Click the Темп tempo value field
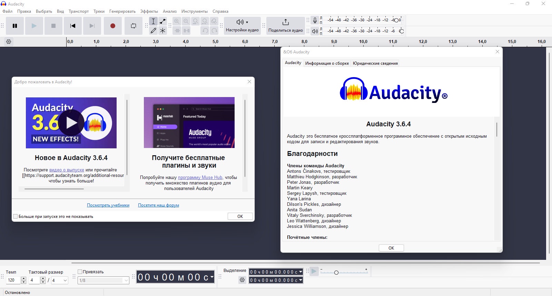 click(13, 280)
